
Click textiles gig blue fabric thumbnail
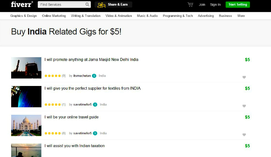26,96
